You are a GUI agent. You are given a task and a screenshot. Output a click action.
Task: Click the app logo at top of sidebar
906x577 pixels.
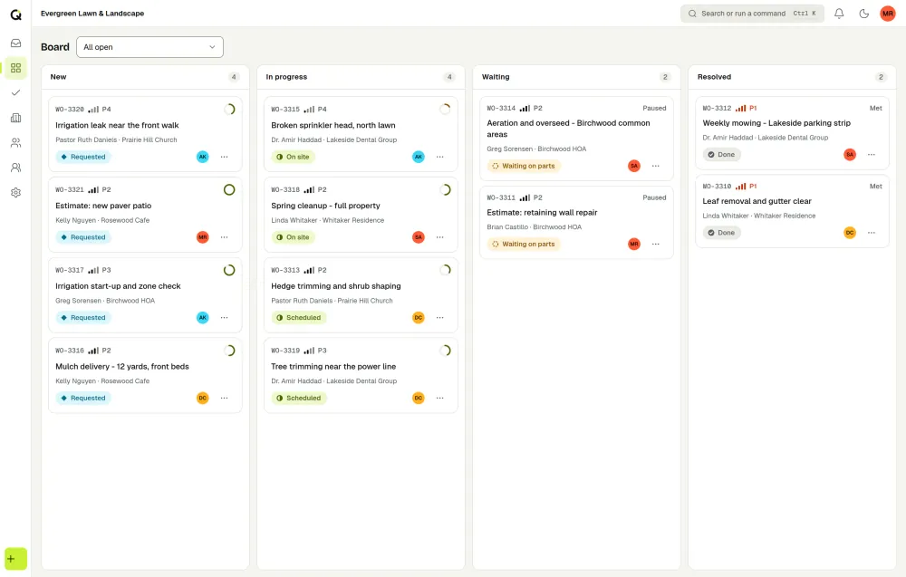click(x=15, y=14)
